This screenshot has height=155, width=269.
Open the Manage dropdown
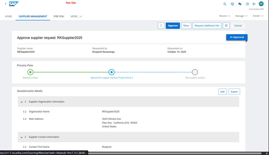click(241, 16)
